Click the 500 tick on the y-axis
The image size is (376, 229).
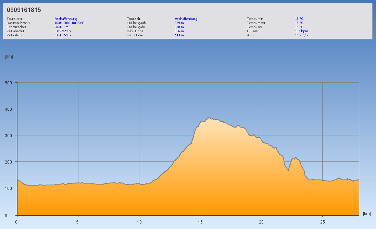coord(9,83)
